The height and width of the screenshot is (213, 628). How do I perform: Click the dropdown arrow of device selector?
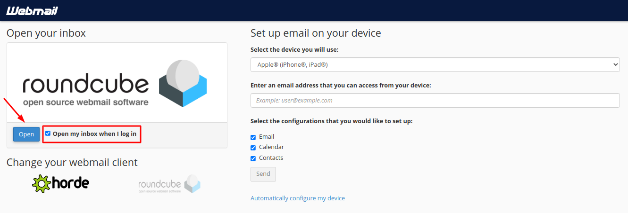[615, 64]
